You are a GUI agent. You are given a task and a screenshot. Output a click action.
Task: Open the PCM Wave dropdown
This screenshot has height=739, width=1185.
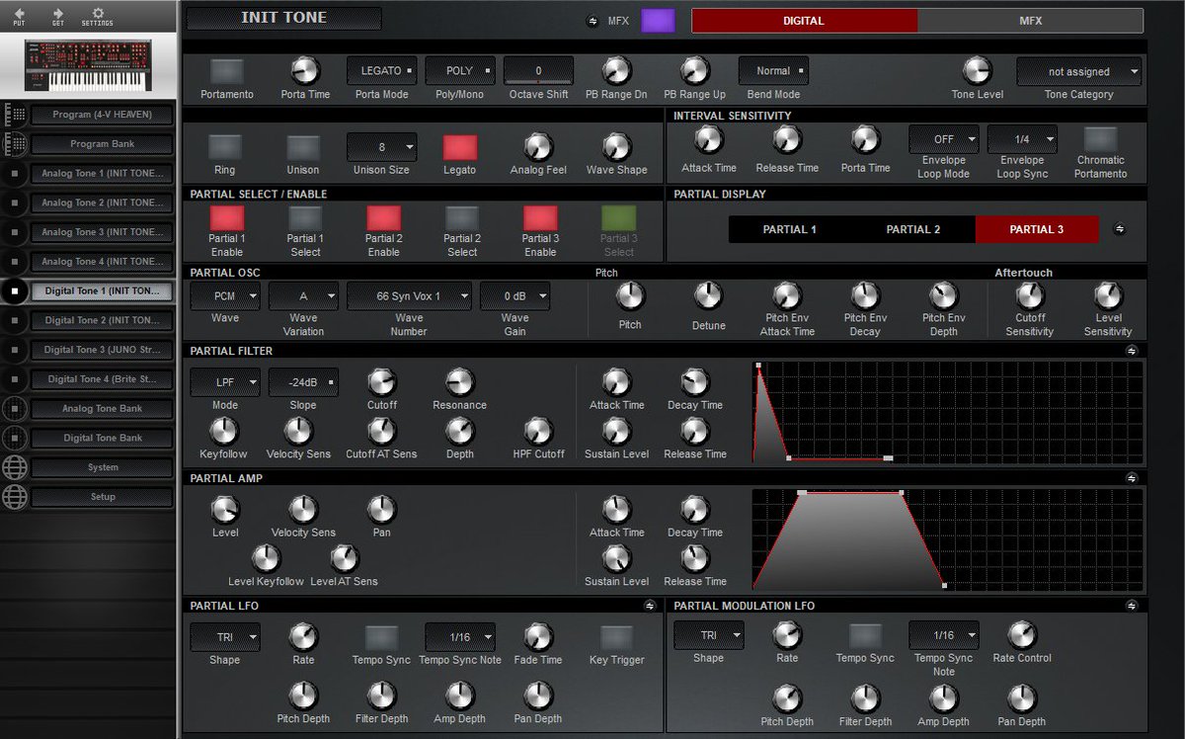[x=224, y=295]
